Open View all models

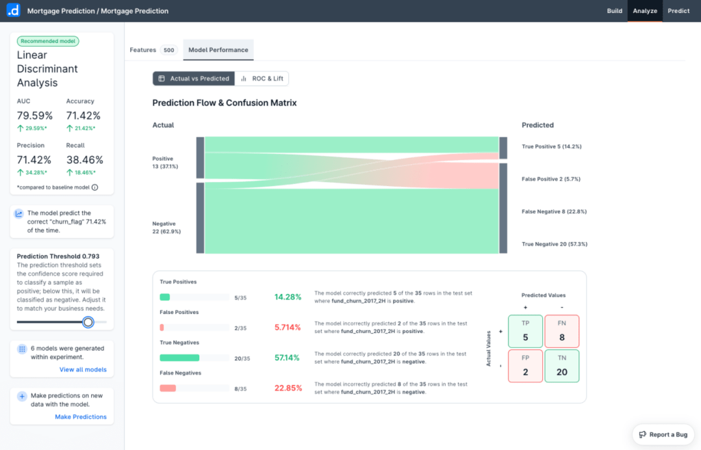coord(82,370)
